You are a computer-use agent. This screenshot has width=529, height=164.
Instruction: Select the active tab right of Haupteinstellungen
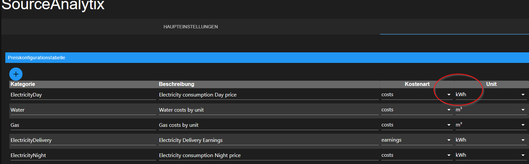(454, 27)
